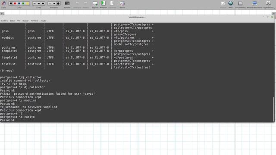The width and height of the screenshot is (276, 155).
Task: Click 'collector=CTc/postgres' privileges text
Action: coord(133,28)
